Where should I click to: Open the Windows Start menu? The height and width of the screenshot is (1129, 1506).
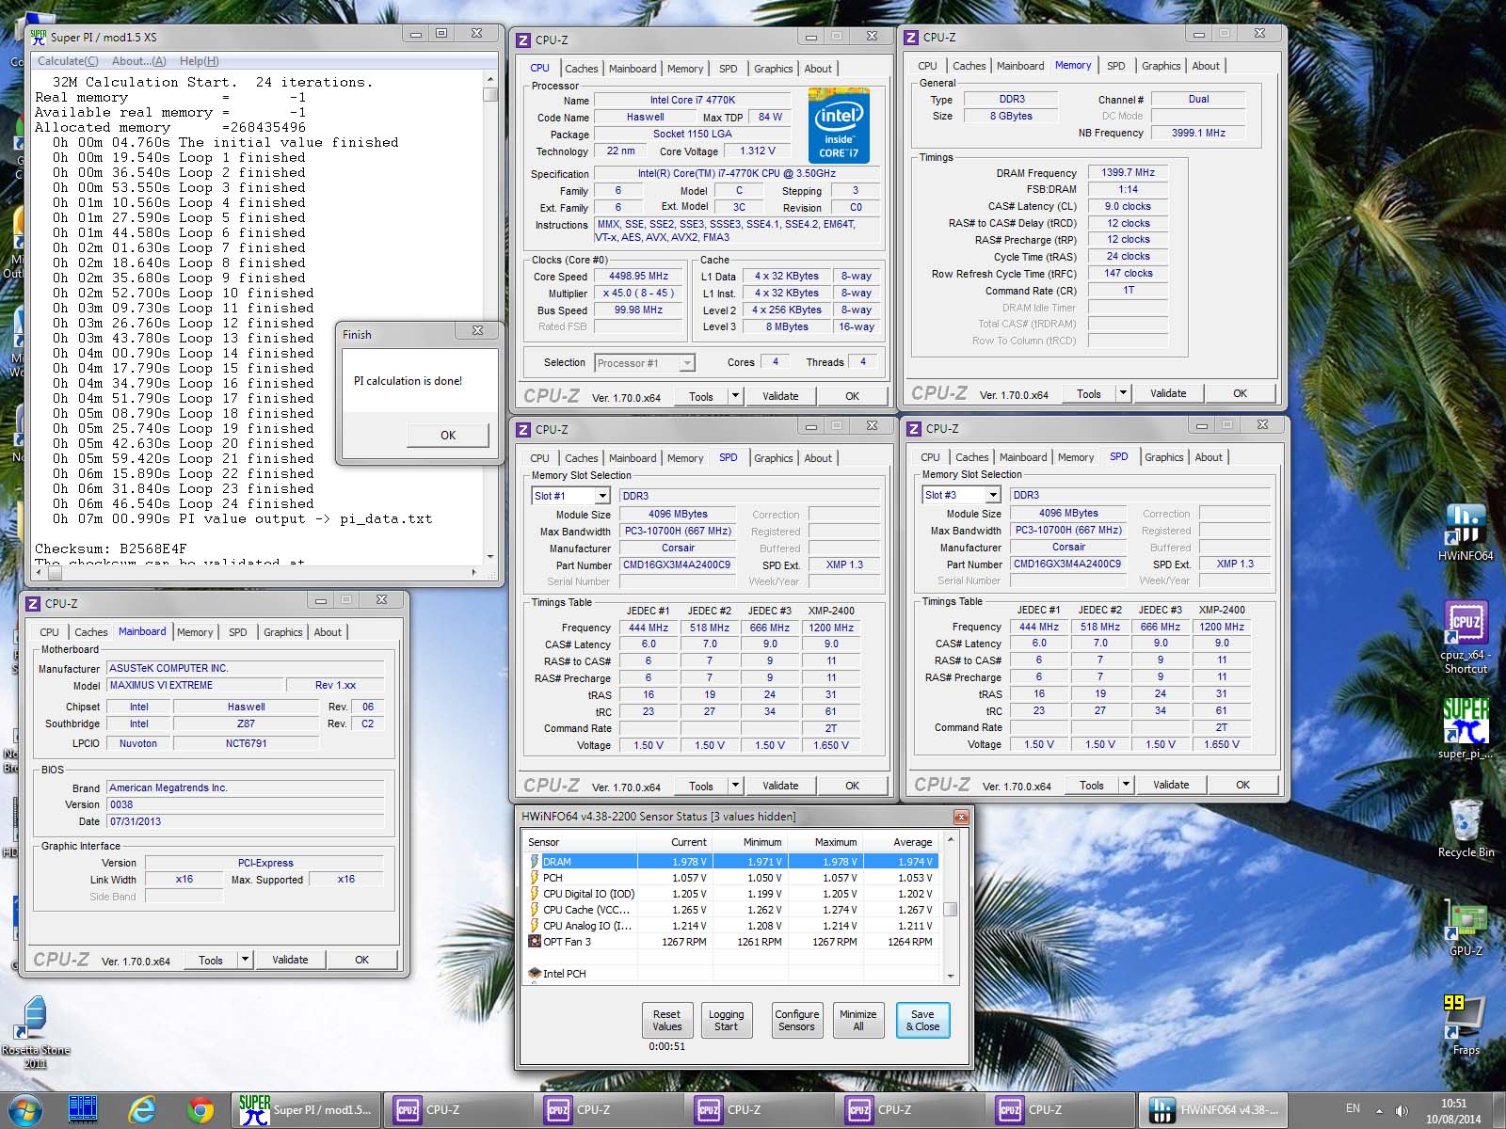[25, 1110]
